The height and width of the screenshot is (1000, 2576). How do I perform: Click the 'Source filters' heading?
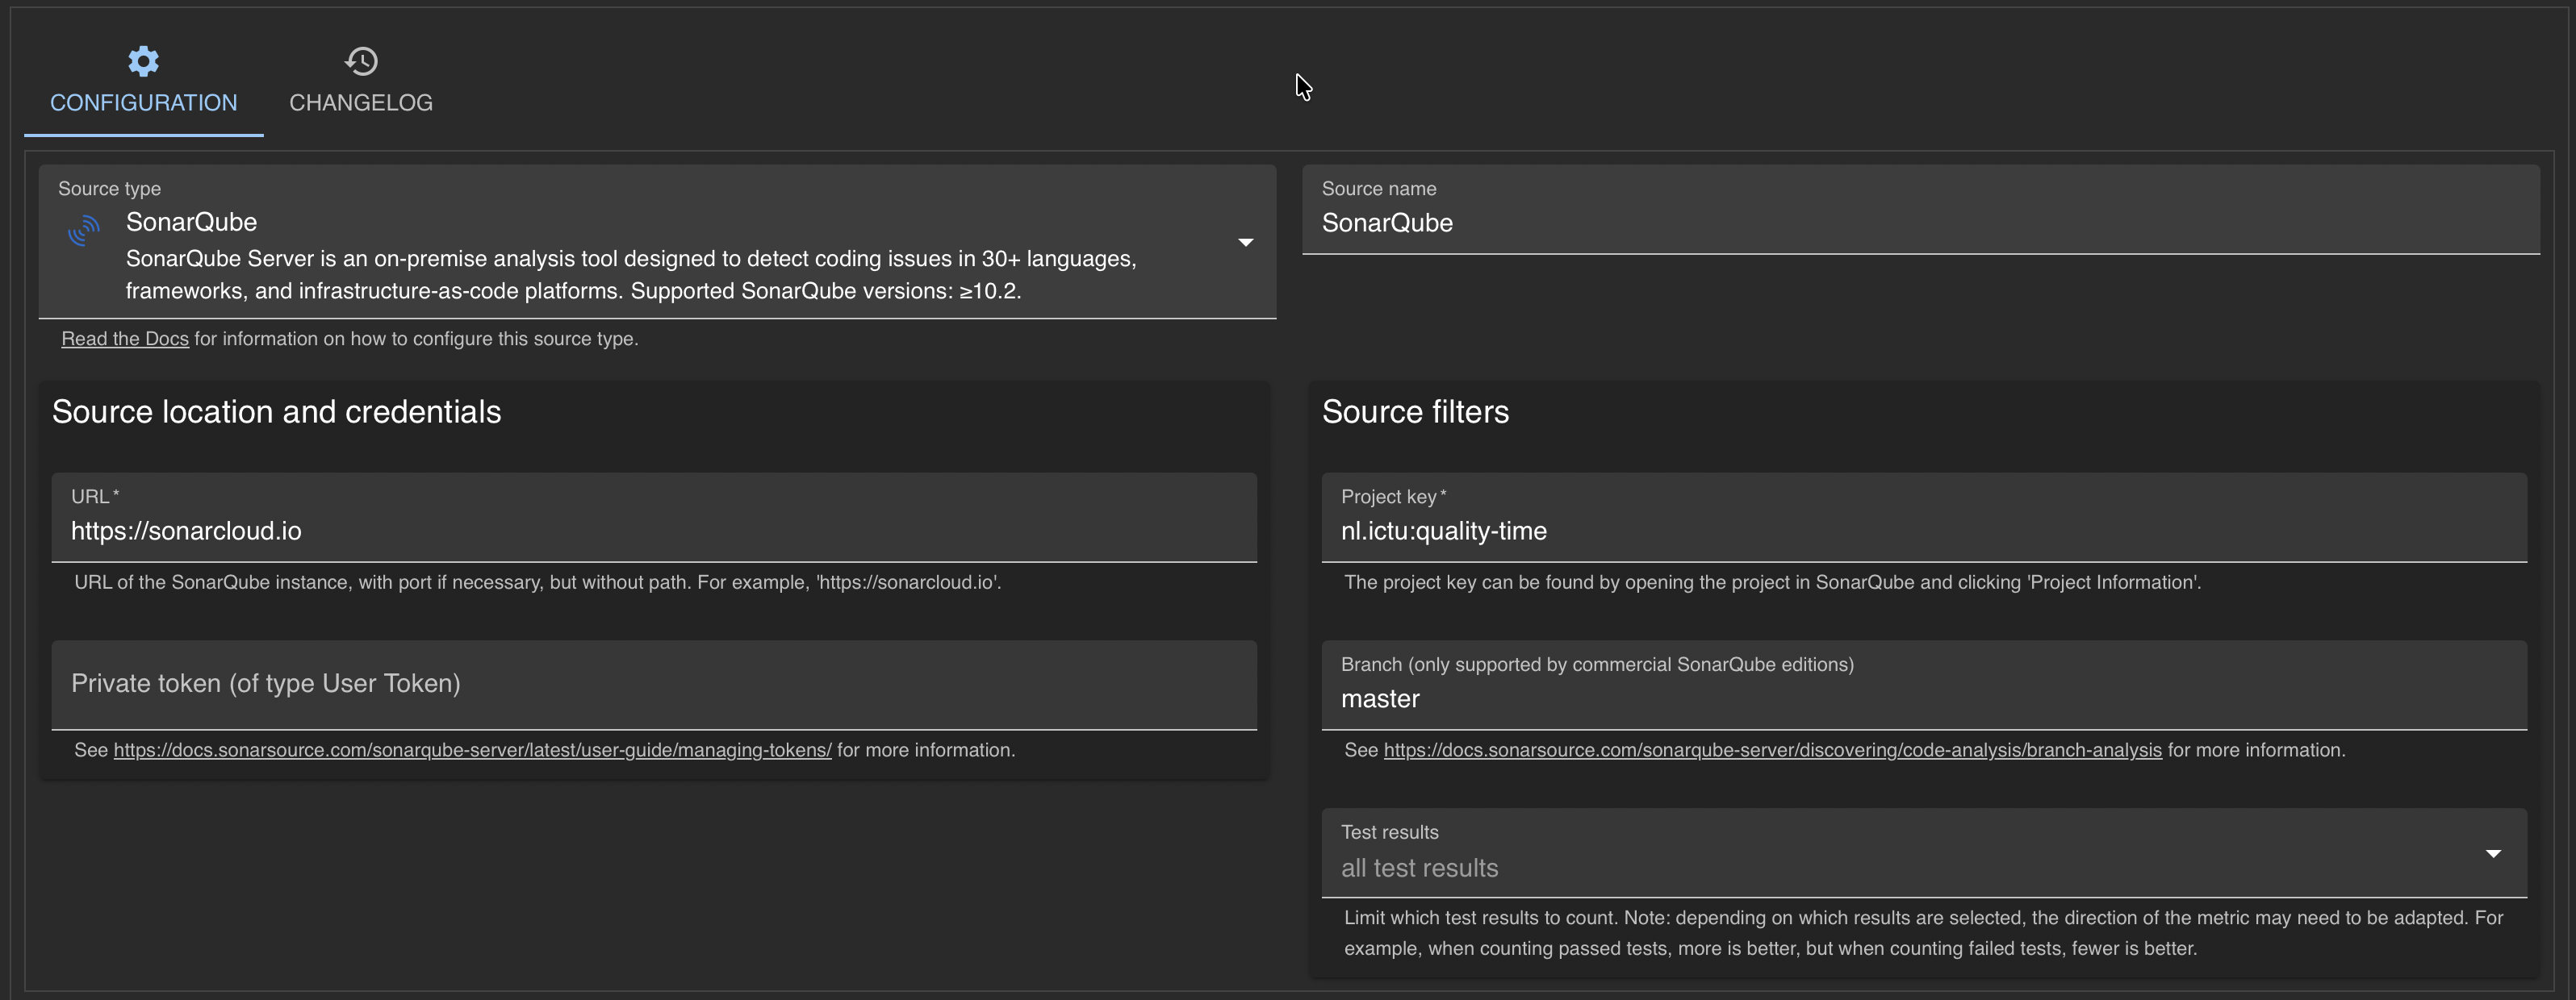1415,411
